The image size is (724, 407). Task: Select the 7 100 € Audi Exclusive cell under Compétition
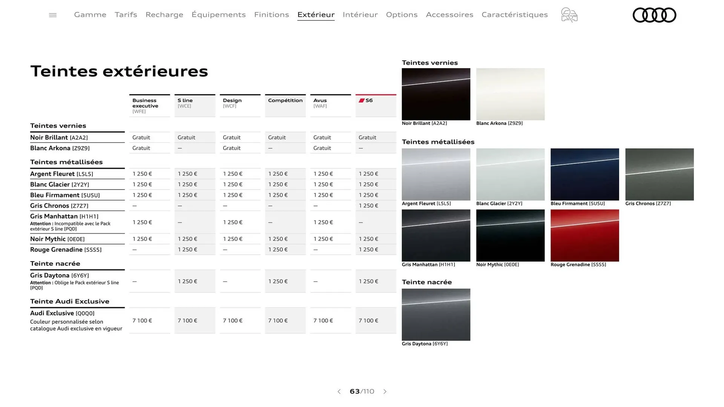[277, 320]
